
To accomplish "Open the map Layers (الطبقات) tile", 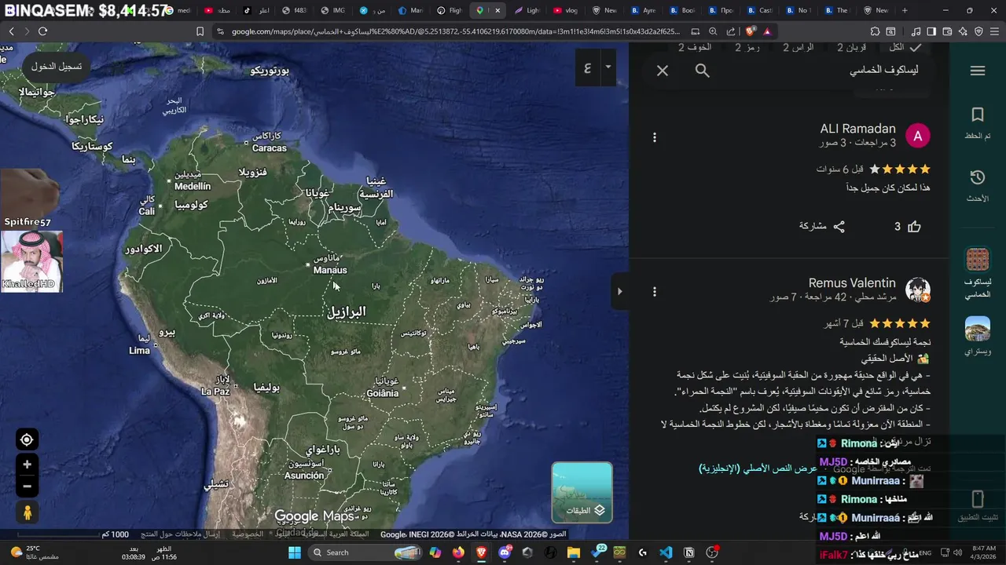I will [582, 492].
